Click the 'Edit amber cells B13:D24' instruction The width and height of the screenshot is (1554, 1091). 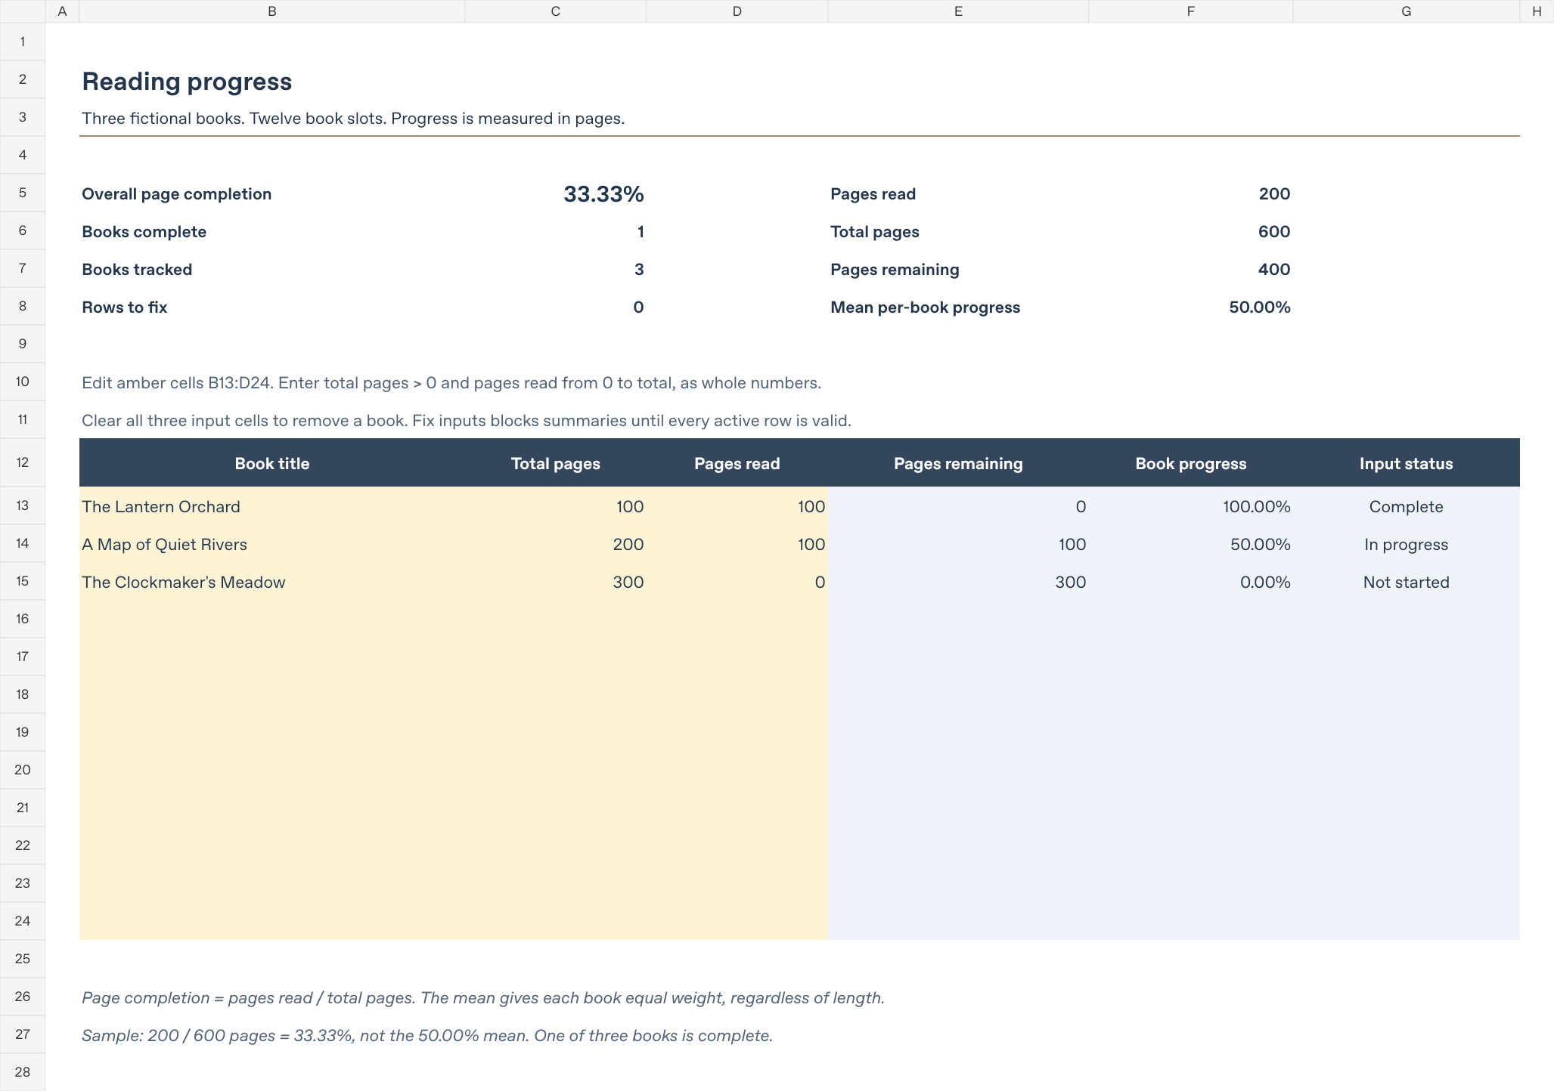point(451,383)
